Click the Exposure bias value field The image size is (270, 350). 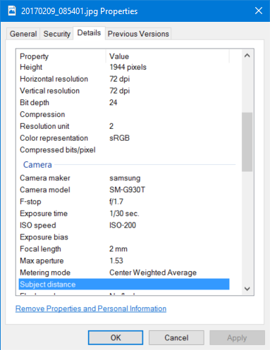pos(169,237)
